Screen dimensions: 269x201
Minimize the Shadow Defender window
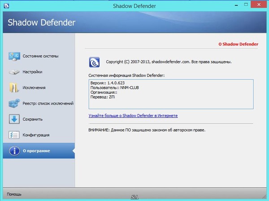pyautogui.click(x=236, y=5)
